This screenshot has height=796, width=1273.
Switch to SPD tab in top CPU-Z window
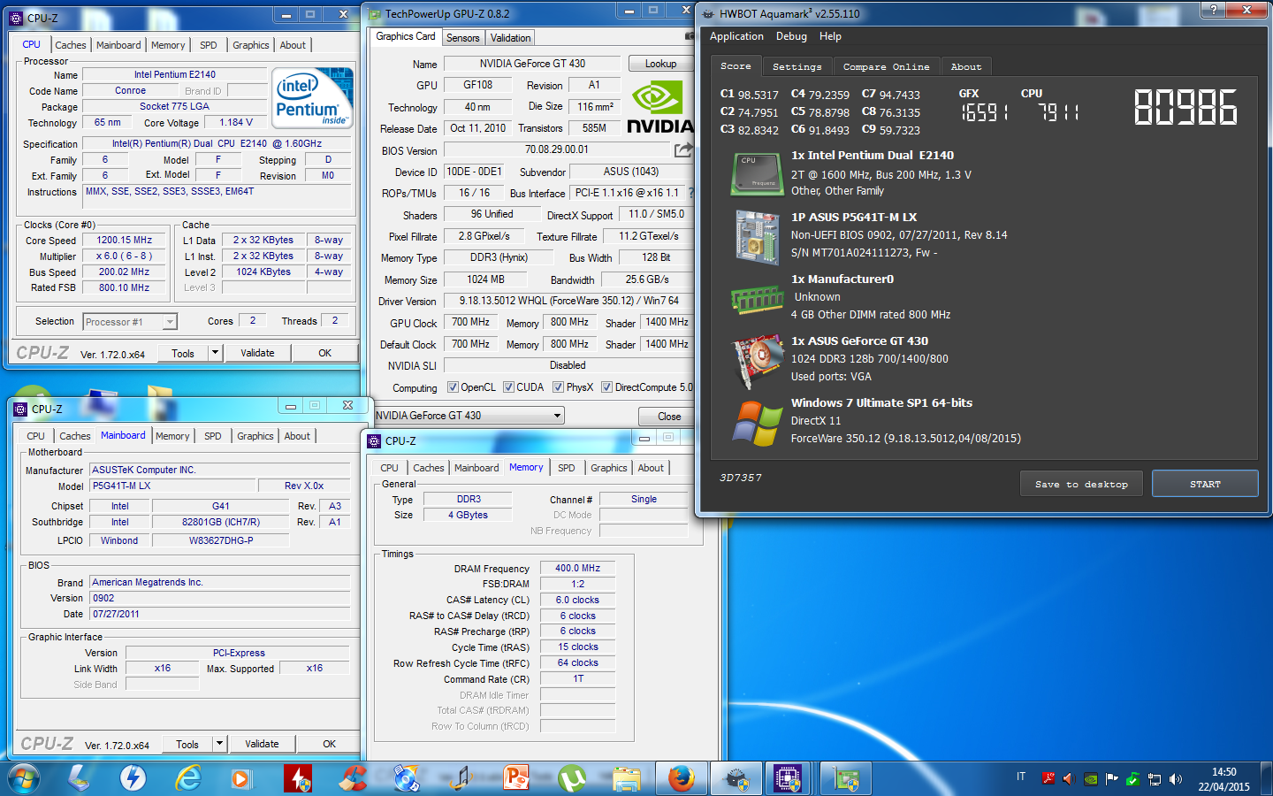click(208, 45)
